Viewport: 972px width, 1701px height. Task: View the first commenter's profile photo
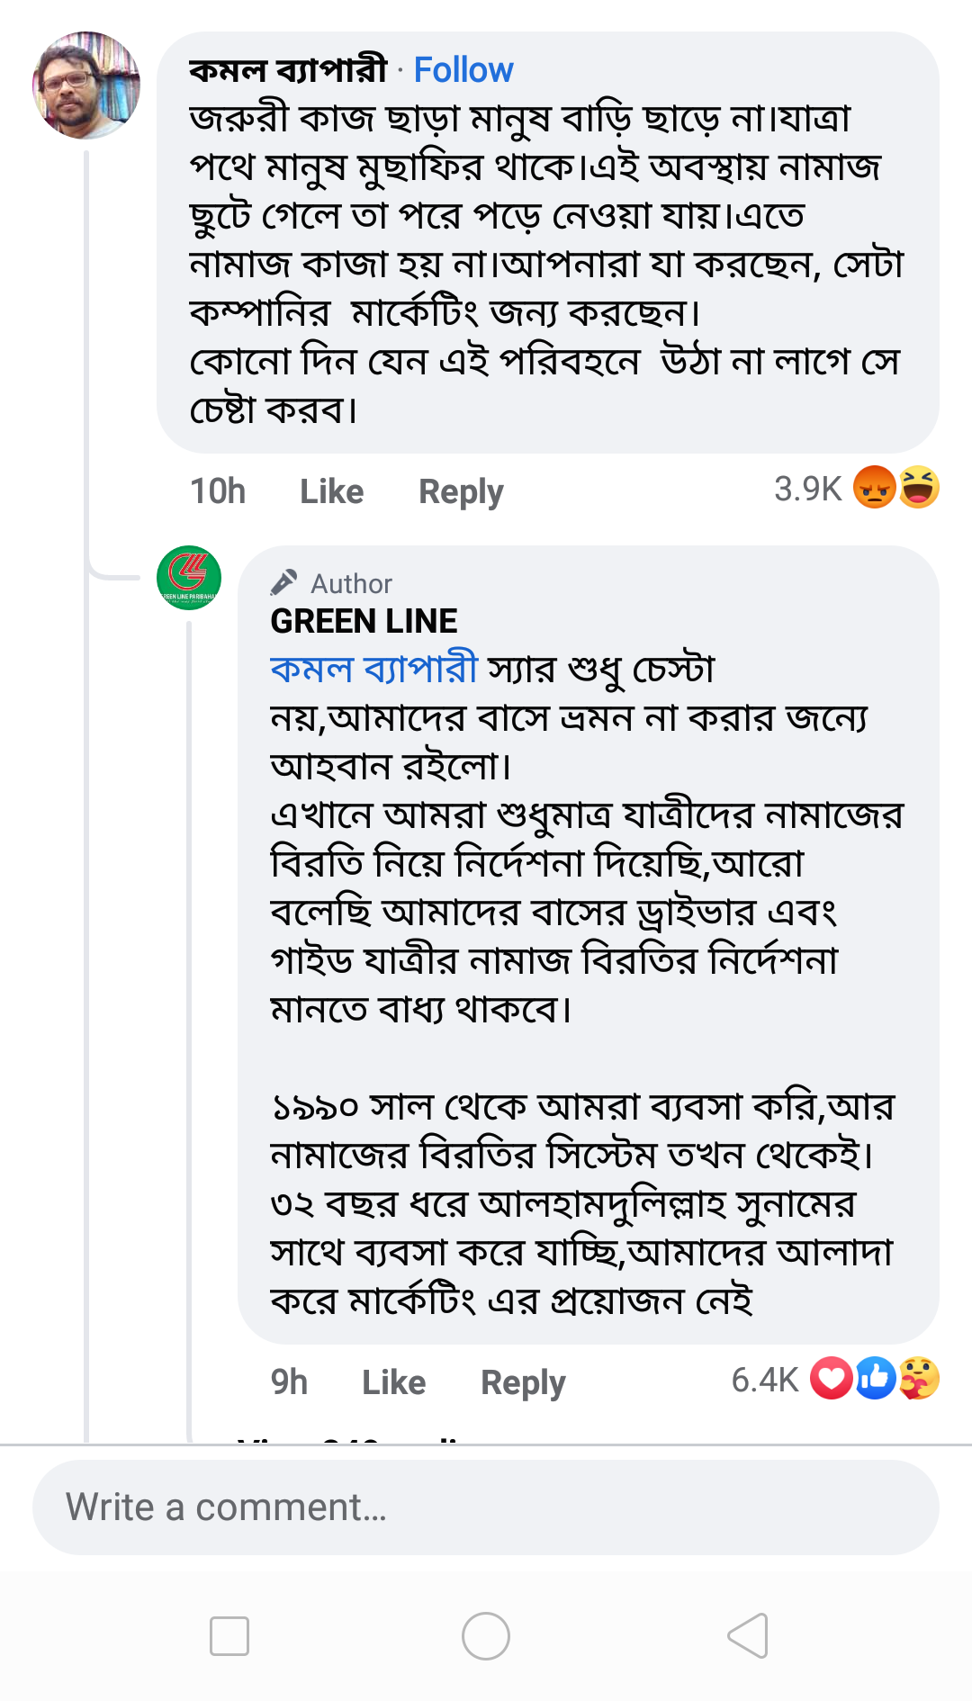pos(86,85)
